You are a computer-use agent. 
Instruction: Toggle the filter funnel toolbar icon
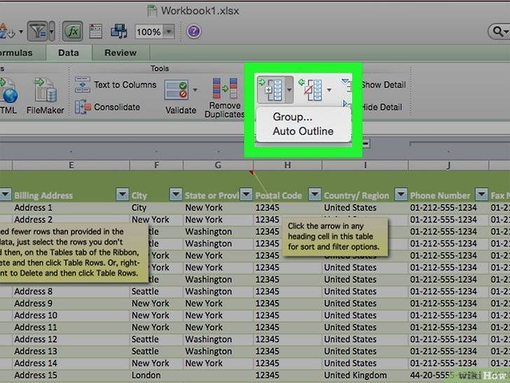39,31
